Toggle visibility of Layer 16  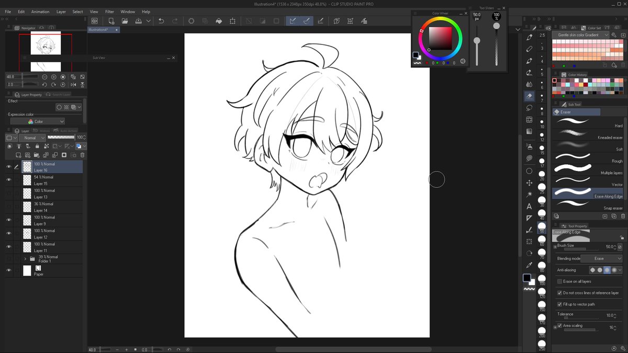point(8,167)
